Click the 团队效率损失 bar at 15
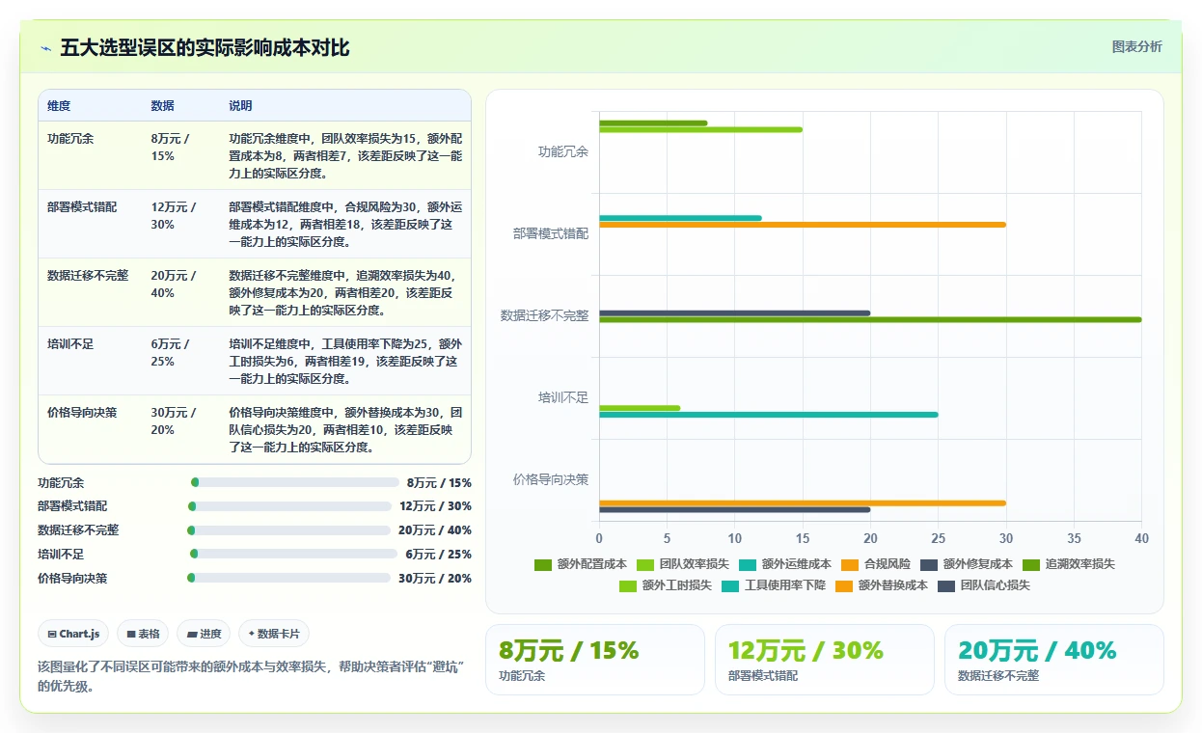1202x733 pixels. pyautogui.click(x=700, y=129)
